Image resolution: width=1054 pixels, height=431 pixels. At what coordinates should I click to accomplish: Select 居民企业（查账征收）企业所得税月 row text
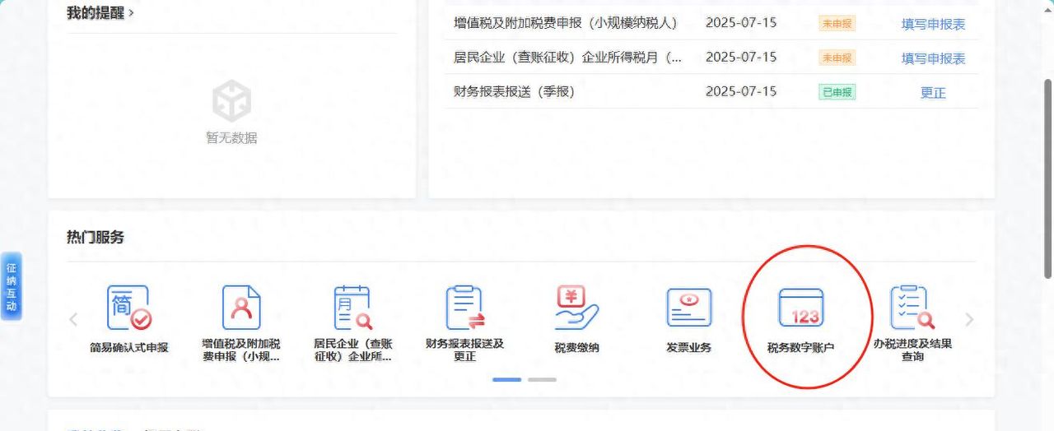point(567,58)
